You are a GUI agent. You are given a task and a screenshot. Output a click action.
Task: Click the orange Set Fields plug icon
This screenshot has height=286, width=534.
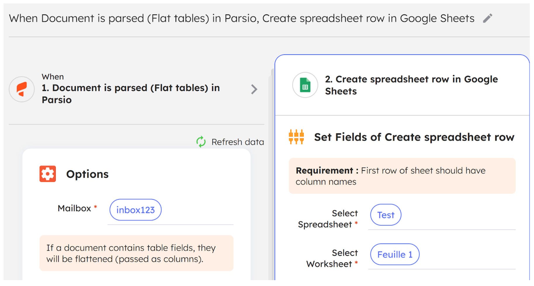(296, 137)
